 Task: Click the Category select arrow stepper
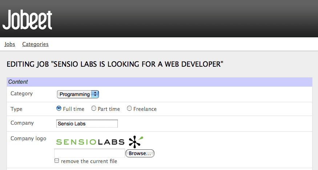(95, 94)
